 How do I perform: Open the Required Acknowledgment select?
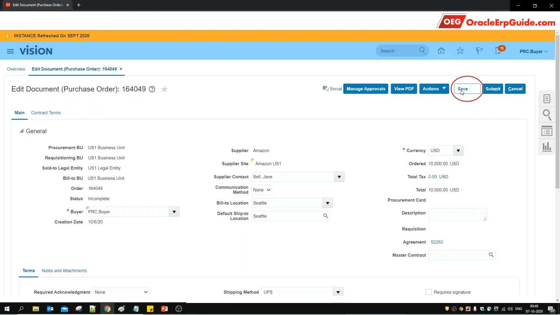tap(121, 292)
